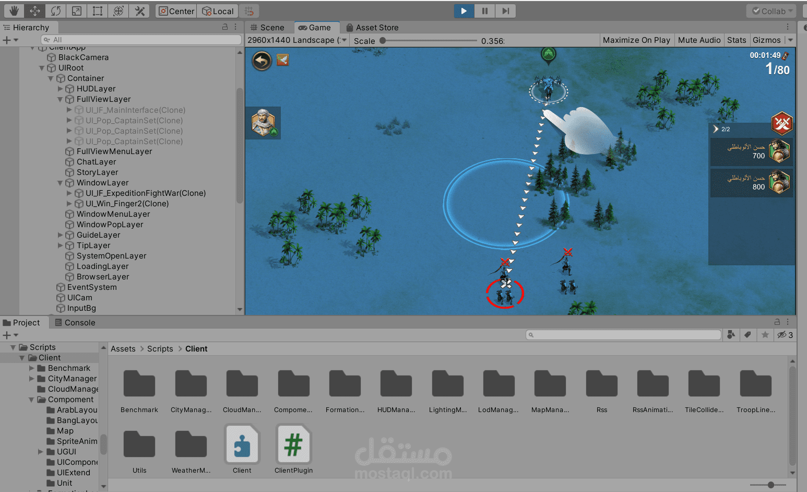This screenshot has height=492, width=807.
Task: Select the Rotate tool
Action: pos(55,11)
